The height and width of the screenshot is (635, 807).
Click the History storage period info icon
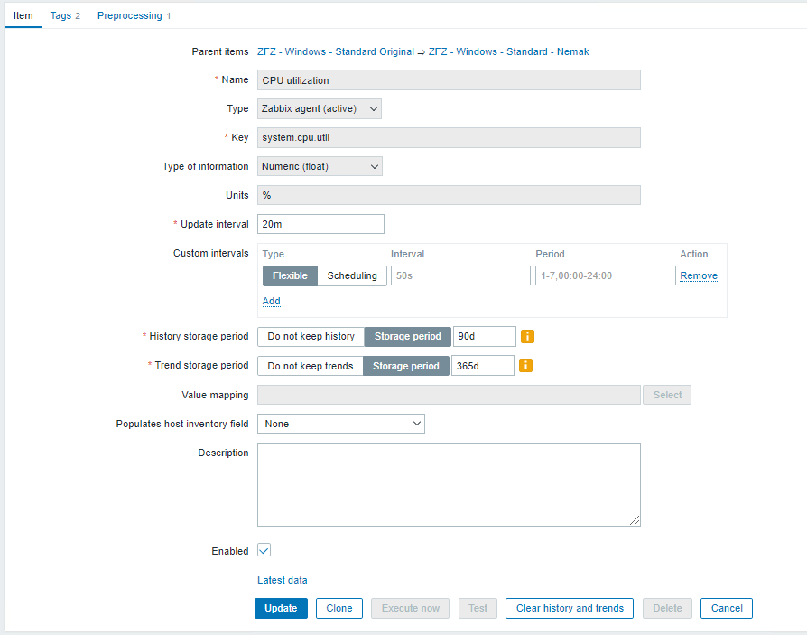528,336
